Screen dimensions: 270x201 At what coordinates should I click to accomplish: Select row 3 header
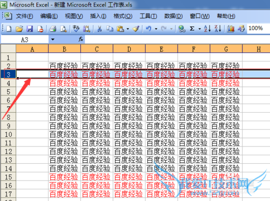coord(8,74)
